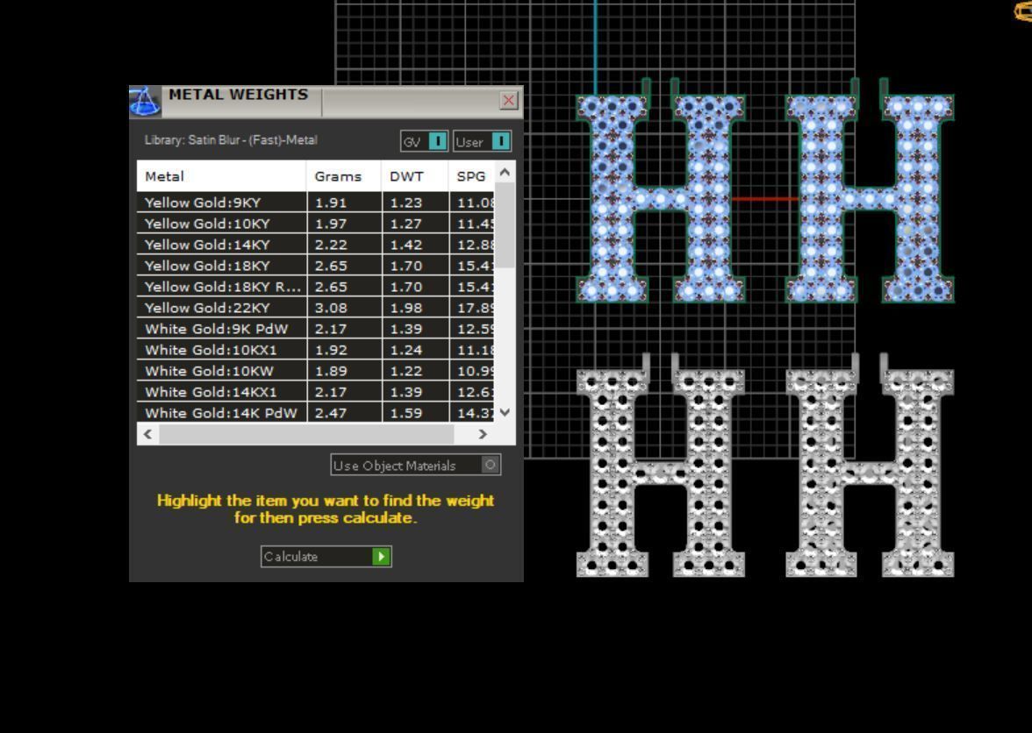The height and width of the screenshot is (733, 1032).
Task: Click the Library: Satin Blur label
Action: pos(231,140)
